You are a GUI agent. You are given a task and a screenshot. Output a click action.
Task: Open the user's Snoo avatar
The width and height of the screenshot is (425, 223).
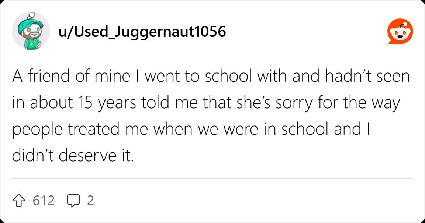31,31
